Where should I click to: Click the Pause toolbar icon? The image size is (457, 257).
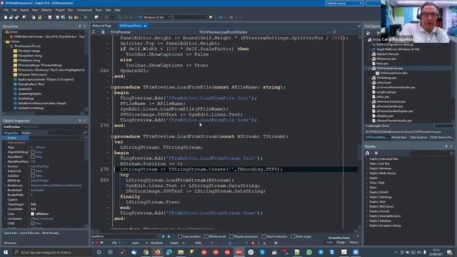pos(106,17)
